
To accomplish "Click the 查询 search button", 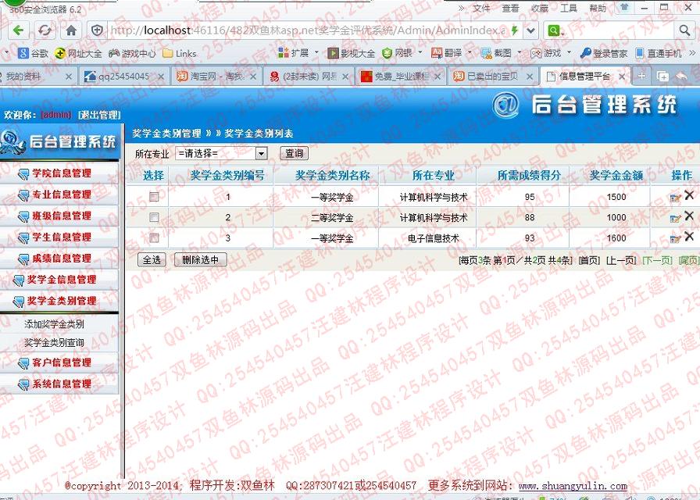I will tap(295, 154).
